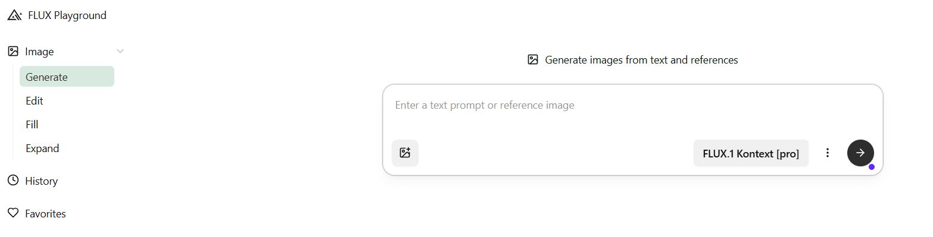Open the Fill mode

pyautogui.click(x=32, y=125)
